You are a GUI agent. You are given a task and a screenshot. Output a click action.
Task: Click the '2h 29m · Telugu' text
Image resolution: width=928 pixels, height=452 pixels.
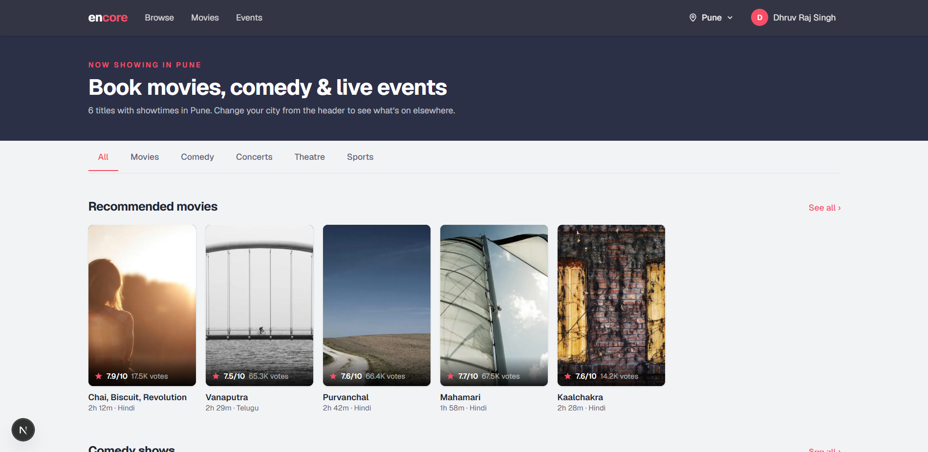point(232,408)
